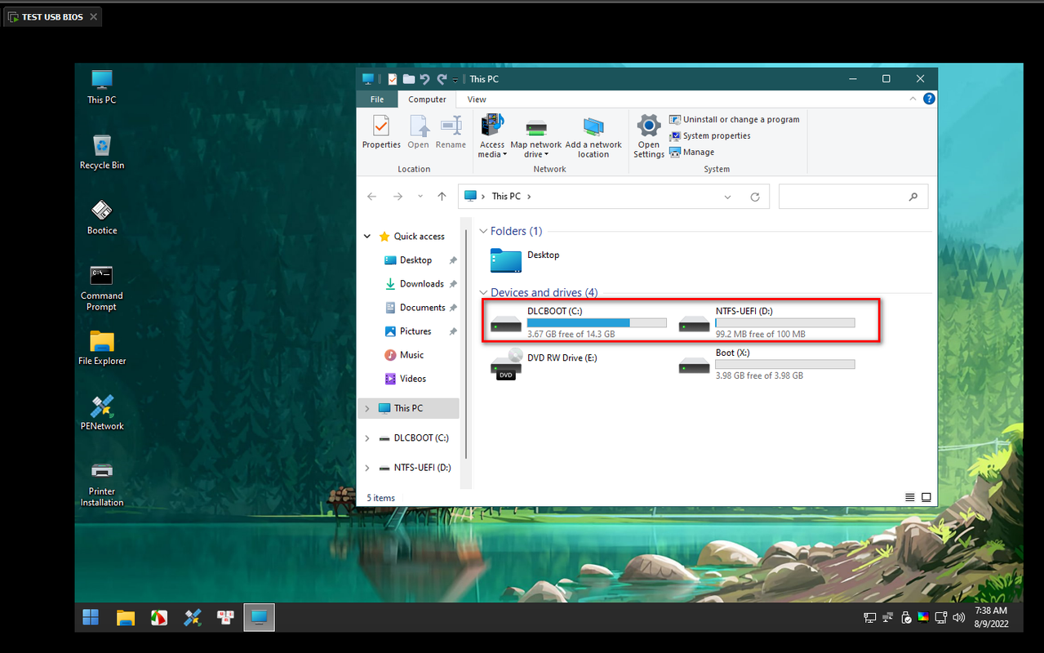Click the quick access New folder icon
Viewport: 1044px width, 653px height.
[408, 79]
